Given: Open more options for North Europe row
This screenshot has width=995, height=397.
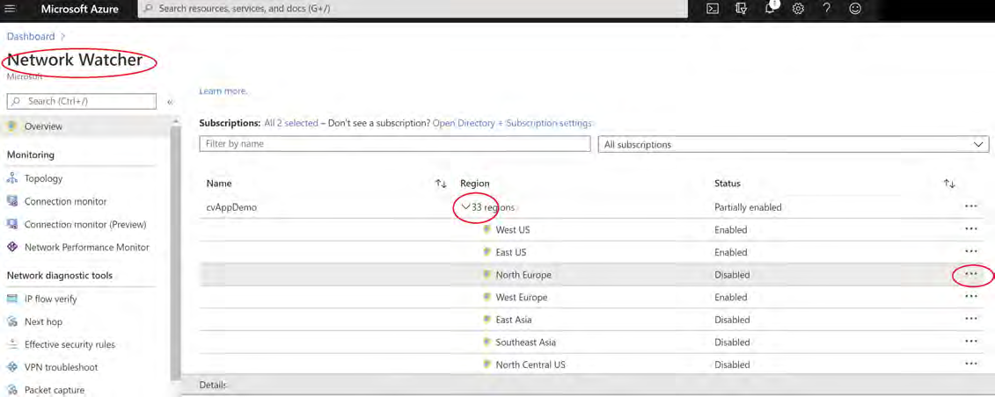Looking at the screenshot, I should (970, 274).
